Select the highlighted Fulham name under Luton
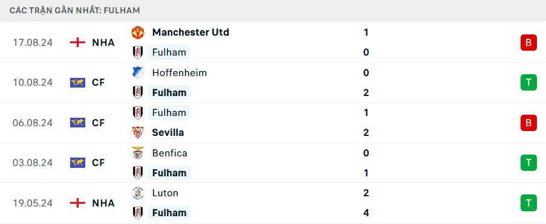546x224 pixels. pyautogui.click(x=169, y=213)
